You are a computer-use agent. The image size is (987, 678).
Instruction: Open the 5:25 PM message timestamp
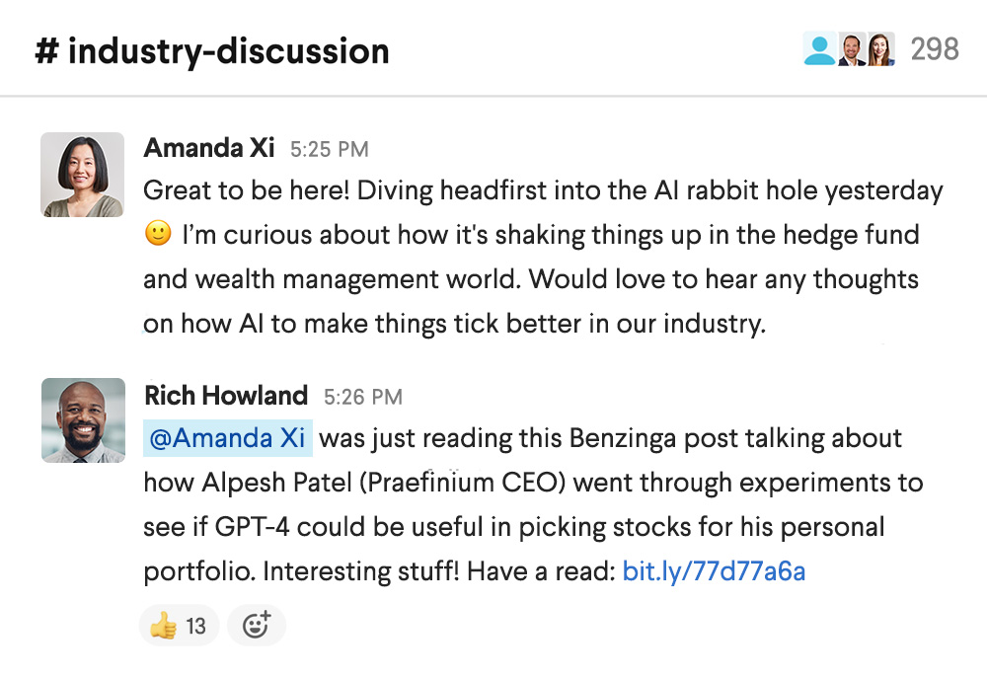click(x=329, y=150)
